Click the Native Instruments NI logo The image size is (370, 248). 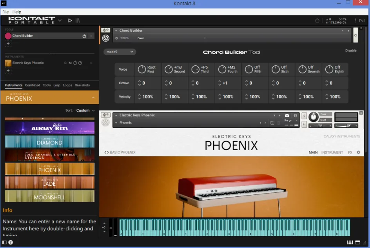[362, 20]
